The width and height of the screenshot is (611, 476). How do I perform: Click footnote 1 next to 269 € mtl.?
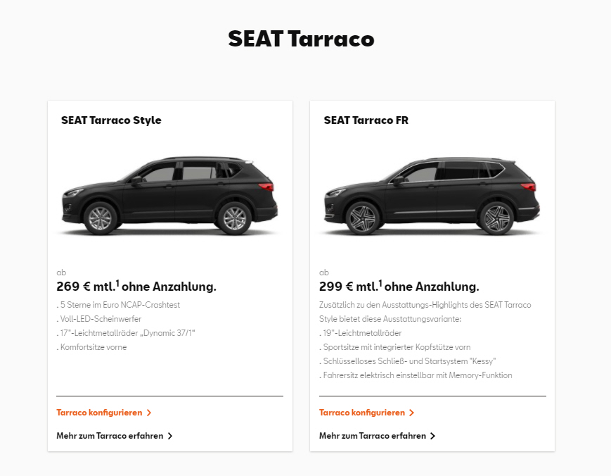pyautogui.click(x=117, y=283)
